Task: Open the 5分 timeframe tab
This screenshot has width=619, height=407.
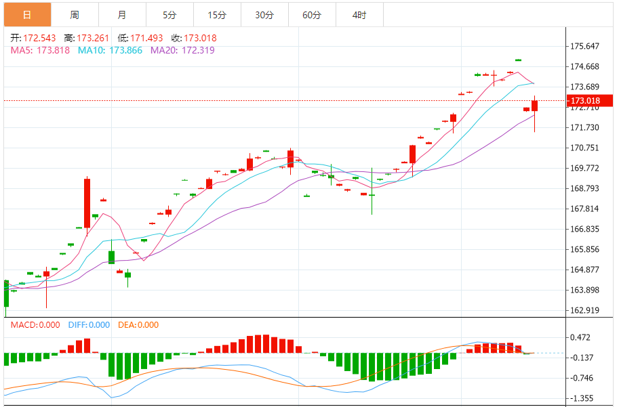Action: pyautogui.click(x=169, y=15)
